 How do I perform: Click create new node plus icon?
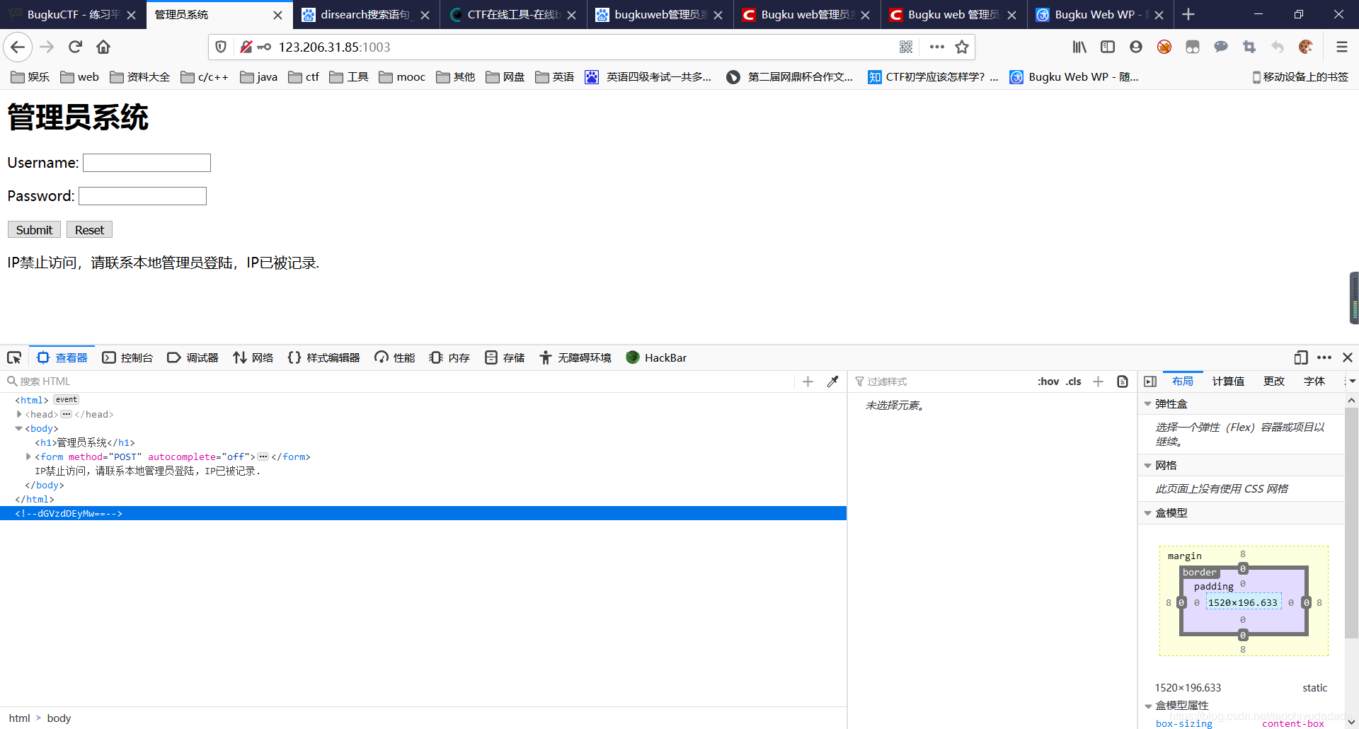[808, 381]
